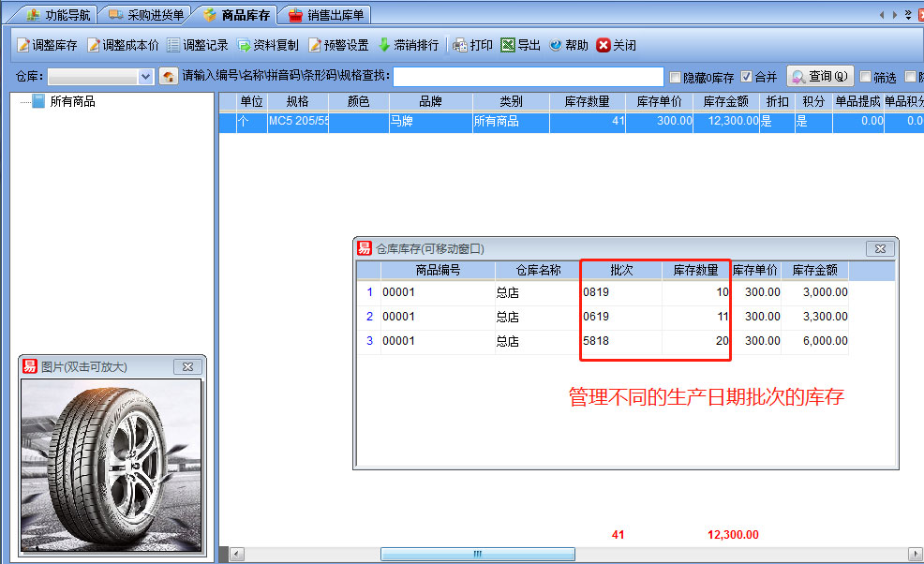This screenshot has height=564, width=924.
Task: Click the product search input field
Action: pos(528,77)
